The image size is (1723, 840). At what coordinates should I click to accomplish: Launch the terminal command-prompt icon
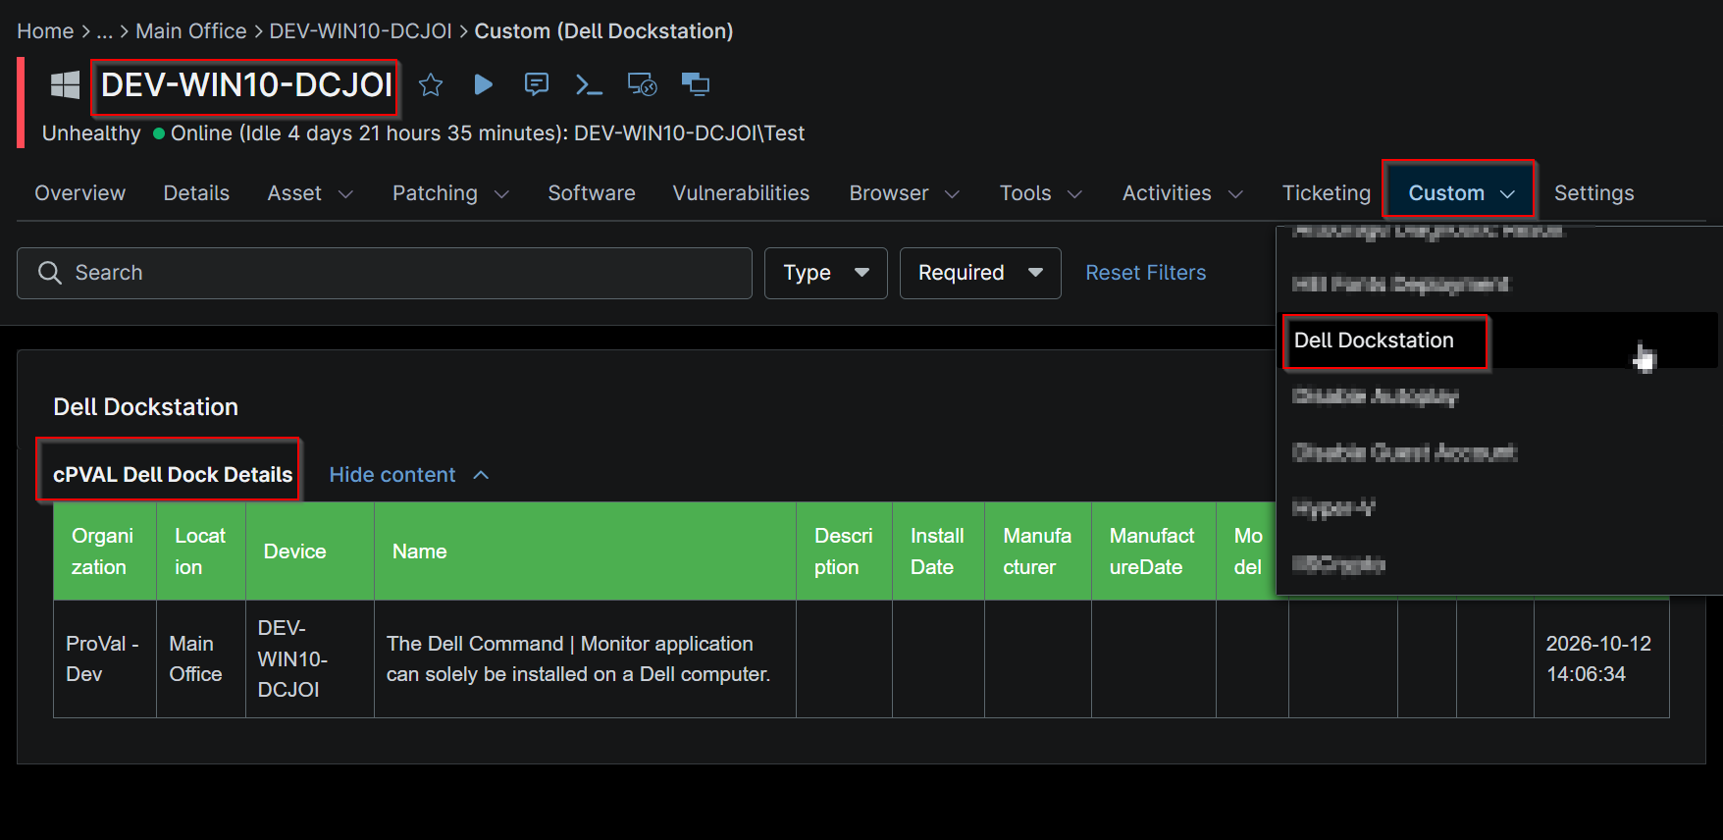coord(589,84)
